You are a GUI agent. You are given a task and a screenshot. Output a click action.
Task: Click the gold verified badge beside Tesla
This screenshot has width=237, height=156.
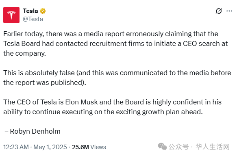pyautogui.click(x=43, y=11)
